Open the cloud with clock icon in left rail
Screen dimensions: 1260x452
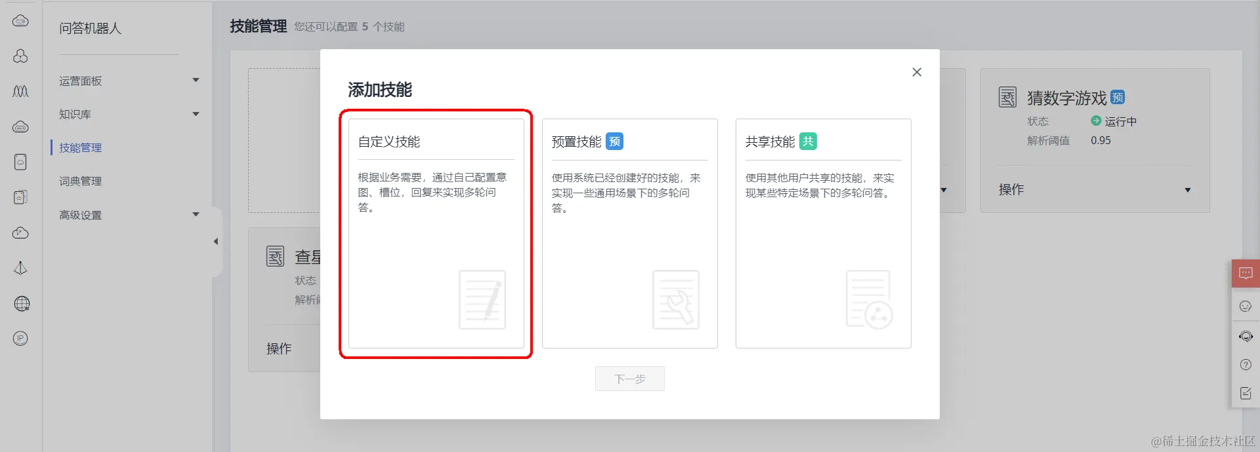click(x=20, y=233)
